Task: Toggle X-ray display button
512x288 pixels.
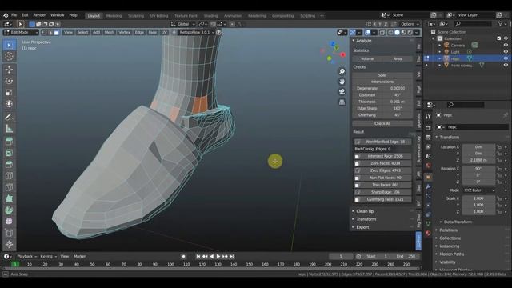Action: [382, 32]
